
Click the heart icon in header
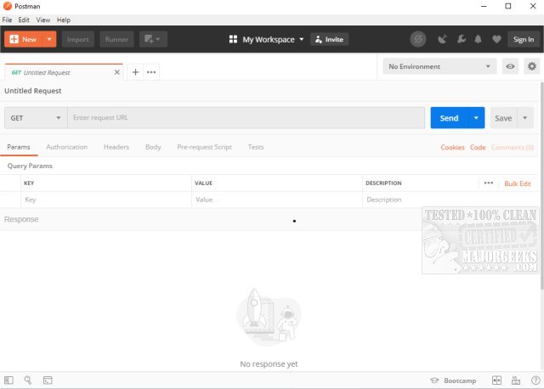click(496, 40)
